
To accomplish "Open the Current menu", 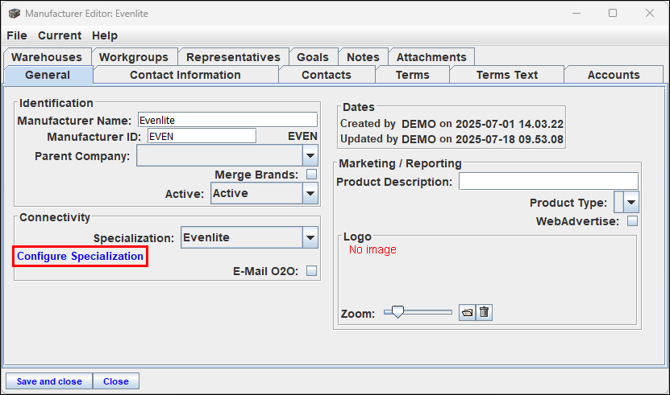I will pyautogui.click(x=60, y=35).
